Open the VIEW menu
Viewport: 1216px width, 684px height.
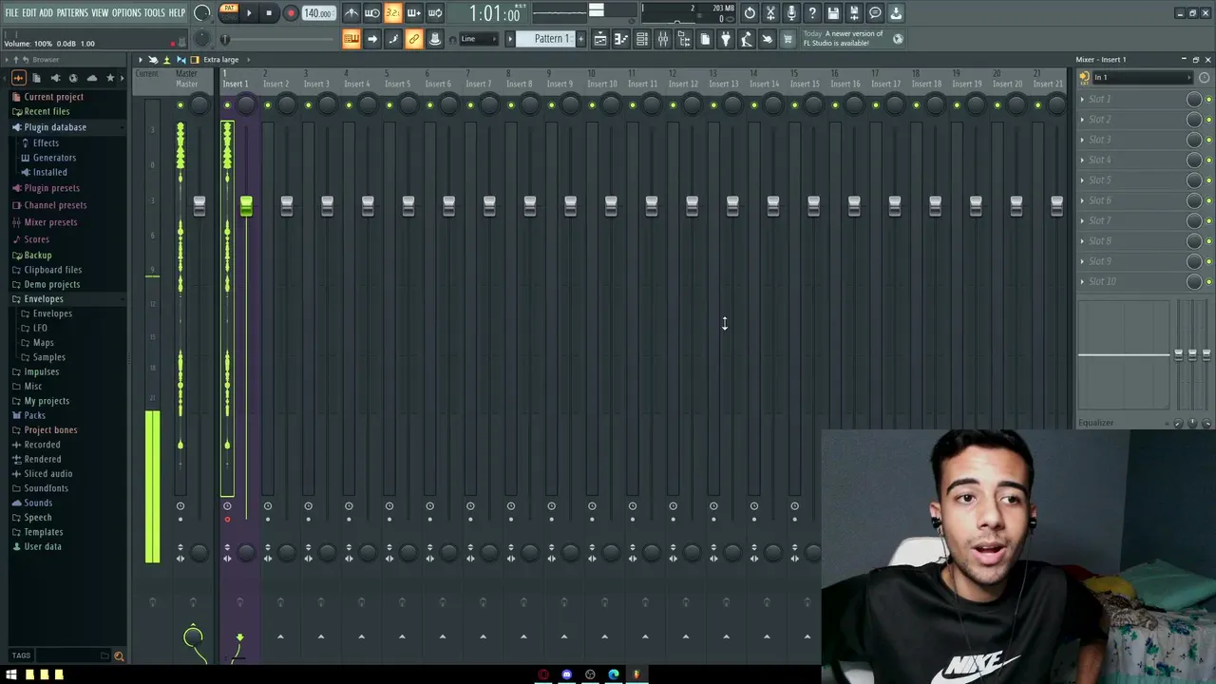[100, 13]
